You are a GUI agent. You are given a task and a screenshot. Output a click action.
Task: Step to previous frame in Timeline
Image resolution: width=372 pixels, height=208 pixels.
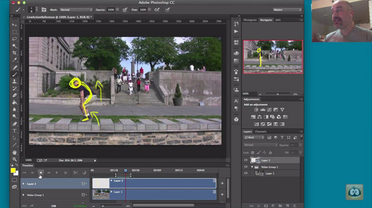[33, 173]
